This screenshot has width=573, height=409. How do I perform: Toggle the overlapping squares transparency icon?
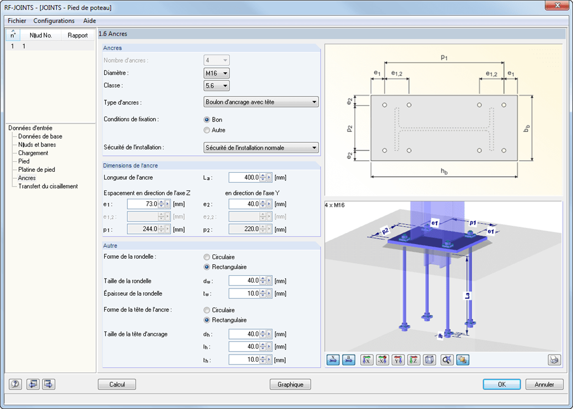[x=463, y=359]
